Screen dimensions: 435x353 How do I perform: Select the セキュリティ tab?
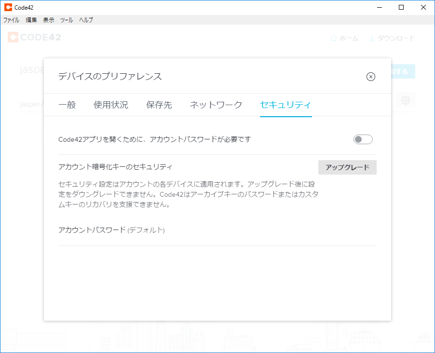click(x=286, y=105)
